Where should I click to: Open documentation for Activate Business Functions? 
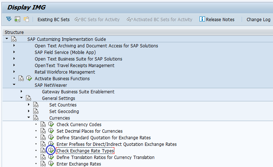point(21,78)
